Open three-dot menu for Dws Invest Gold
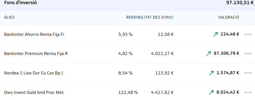The image size is (255, 100). tap(248, 92)
